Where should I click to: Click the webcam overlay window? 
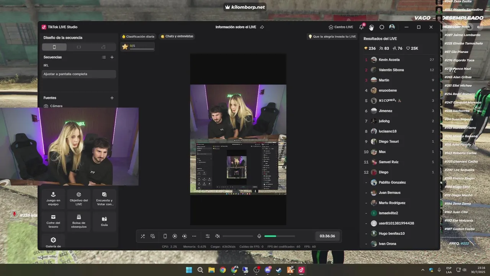tap(69, 146)
